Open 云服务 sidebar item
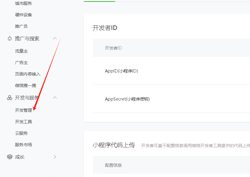250x177 pixels. pos(21,133)
